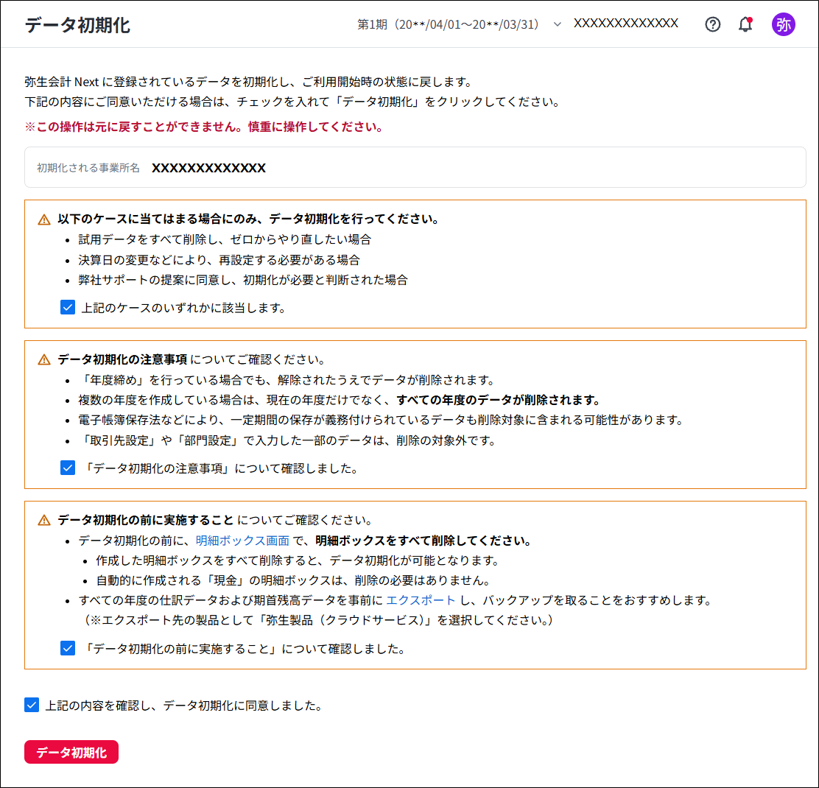Screen dimensions: 819x788
Task: Click bold text 明細ボックスをすべて削除してください
Action: (x=423, y=541)
